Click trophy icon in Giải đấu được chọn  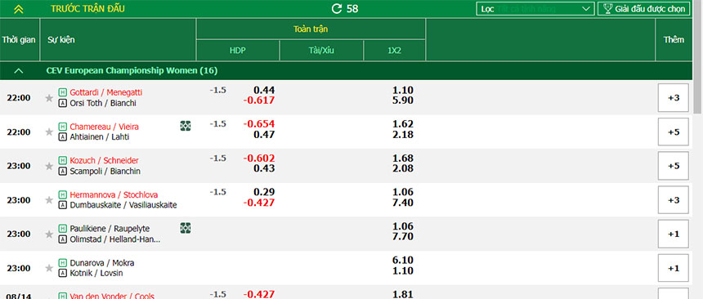(x=608, y=8)
